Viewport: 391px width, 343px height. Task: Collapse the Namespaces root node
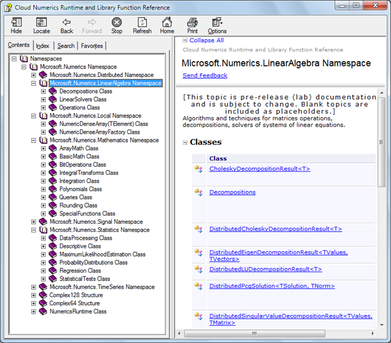click(14, 59)
